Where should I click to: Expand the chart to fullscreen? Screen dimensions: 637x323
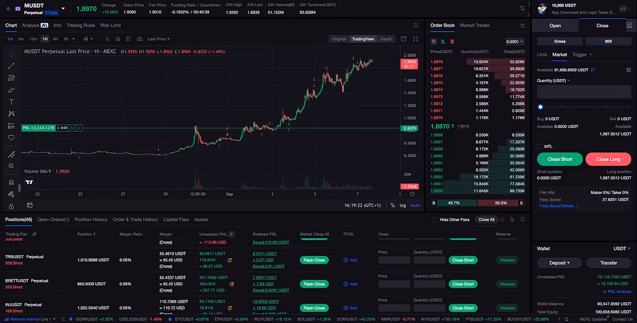click(x=416, y=39)
